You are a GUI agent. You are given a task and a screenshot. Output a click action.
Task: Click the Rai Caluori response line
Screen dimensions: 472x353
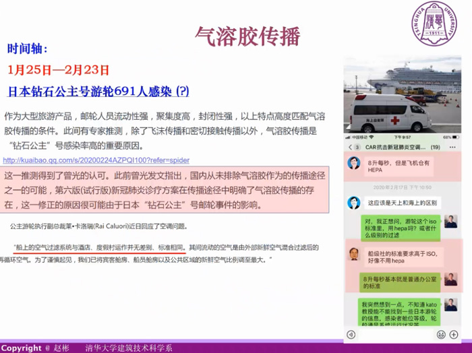tap(99, 226)
